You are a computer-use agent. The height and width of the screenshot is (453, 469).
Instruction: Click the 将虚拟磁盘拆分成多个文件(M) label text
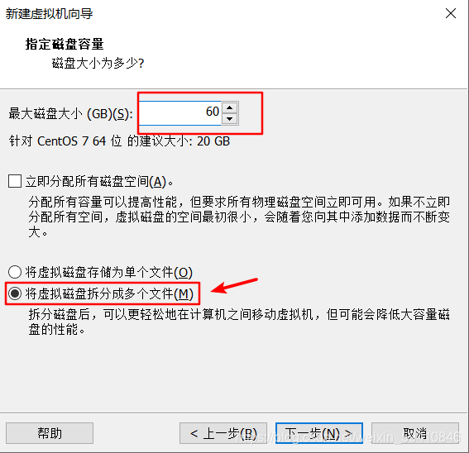pyautogui.click(x=109, y=294)
